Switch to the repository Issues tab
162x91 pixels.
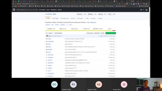click(x=55, y=18)
